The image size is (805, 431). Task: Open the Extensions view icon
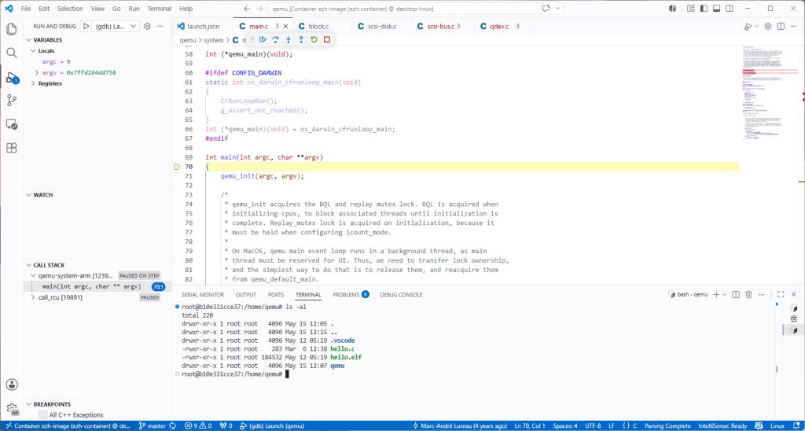click(11, 148)
